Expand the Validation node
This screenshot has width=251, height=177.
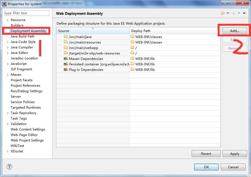8,124
